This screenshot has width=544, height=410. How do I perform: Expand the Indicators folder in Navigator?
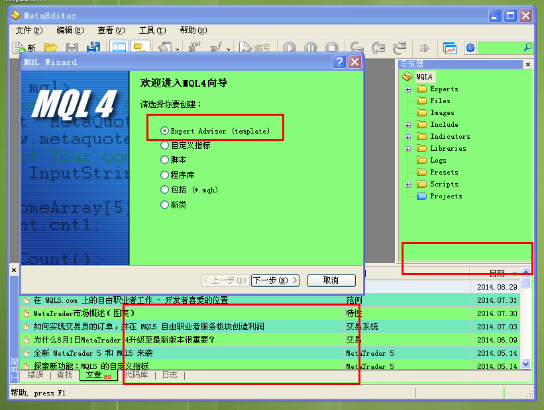(408, 137)
